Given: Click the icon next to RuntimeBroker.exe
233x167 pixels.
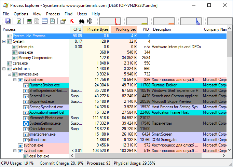Looking at the screenshot, I should [26, 85].
